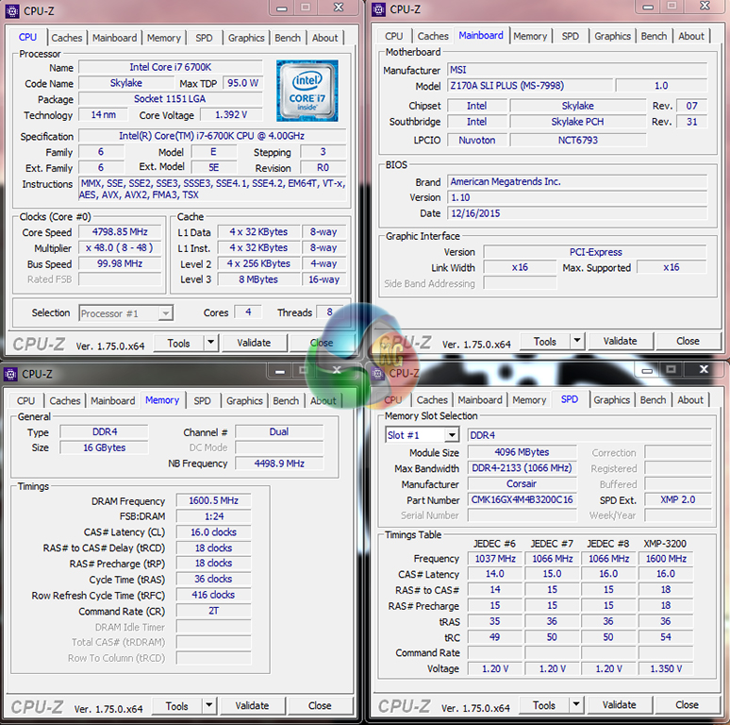Click CPU-Z app icon in Memory window title bar

tap(10, 374)
